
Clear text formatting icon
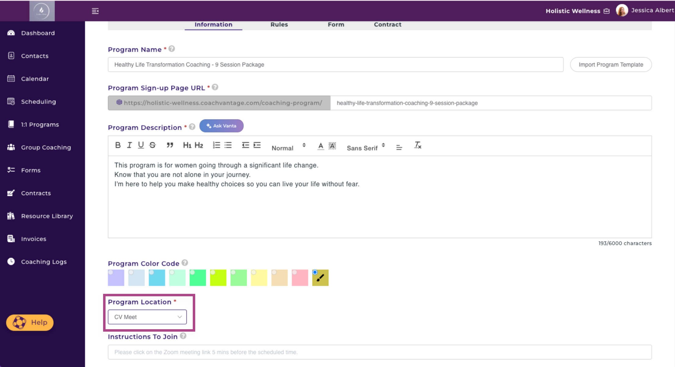click(x=418, y=145)
